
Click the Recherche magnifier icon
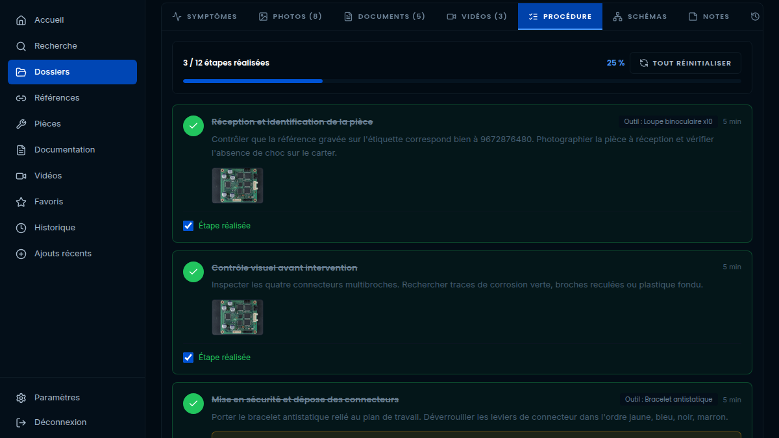(21, 46)
